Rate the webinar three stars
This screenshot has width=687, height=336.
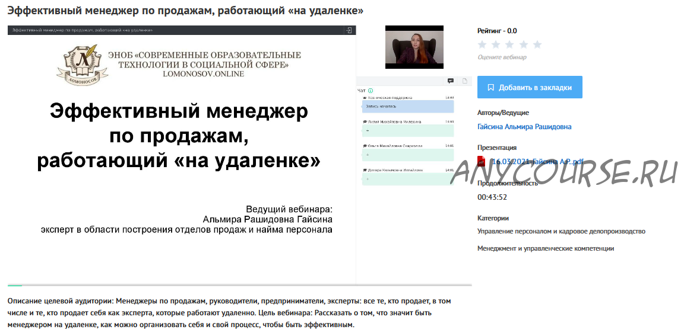pos(509,44)
